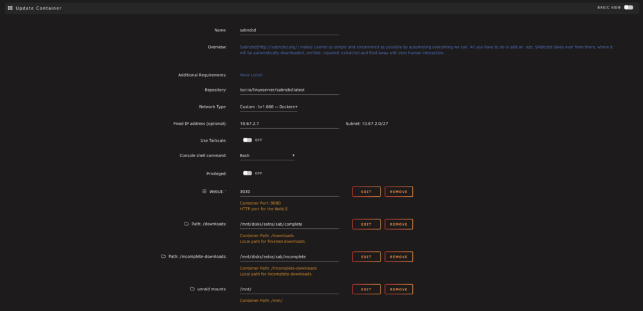The width and height of the screenshot is (643, 311).
Task: Click the unraid mounts /mnt/ field
Action: (x=289, y=289)
